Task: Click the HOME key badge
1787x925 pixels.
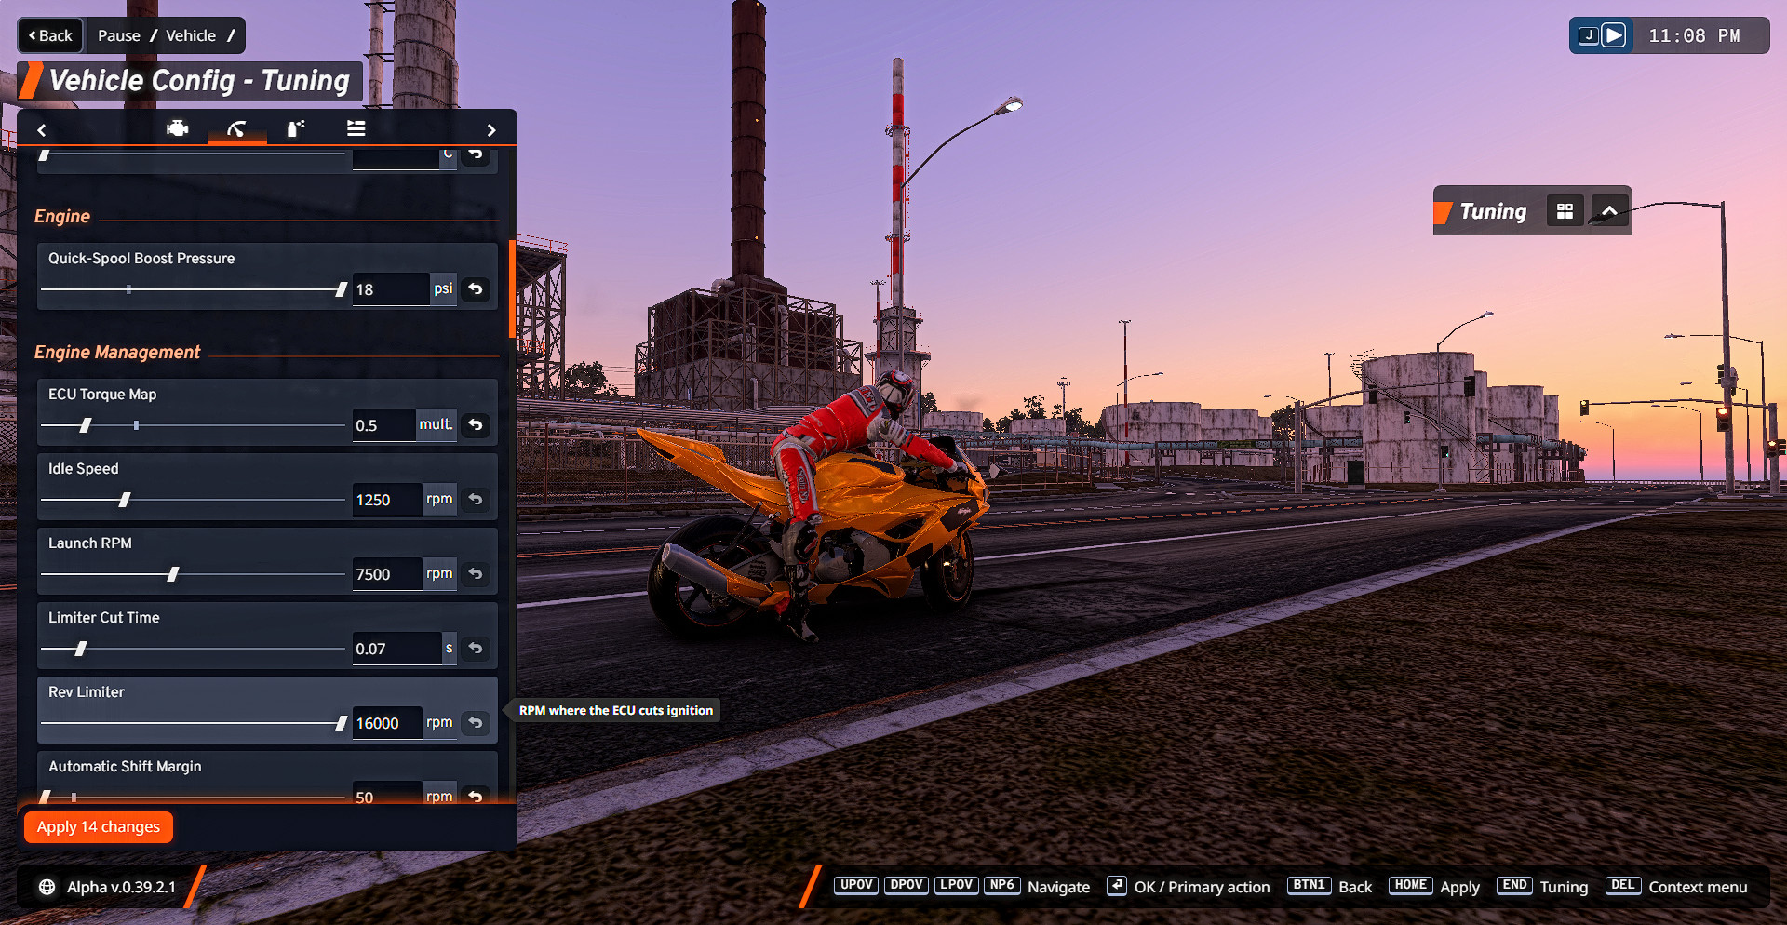Action: point(1410,885)
